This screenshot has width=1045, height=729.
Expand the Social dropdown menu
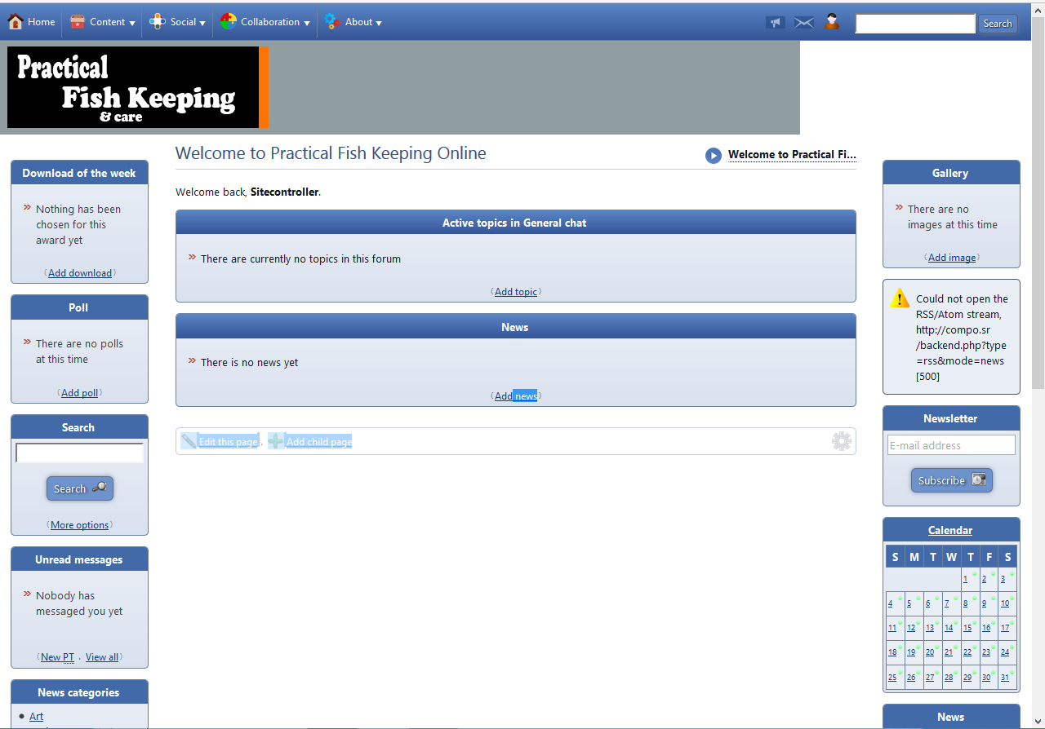[178, 22]
